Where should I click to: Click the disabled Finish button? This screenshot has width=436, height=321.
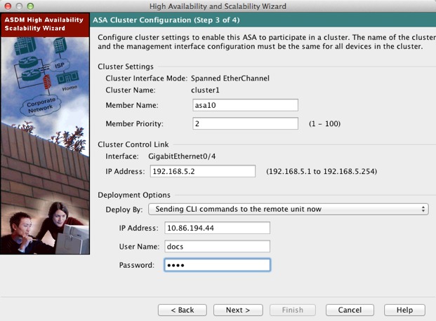point(293,310)
